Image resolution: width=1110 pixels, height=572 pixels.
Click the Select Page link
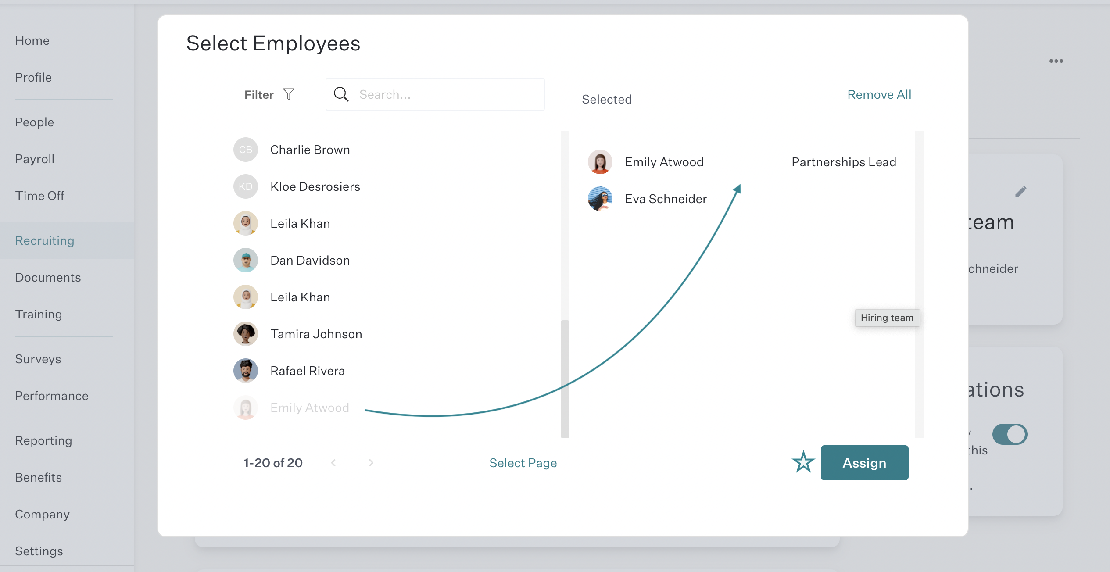(x=523, y=463)
